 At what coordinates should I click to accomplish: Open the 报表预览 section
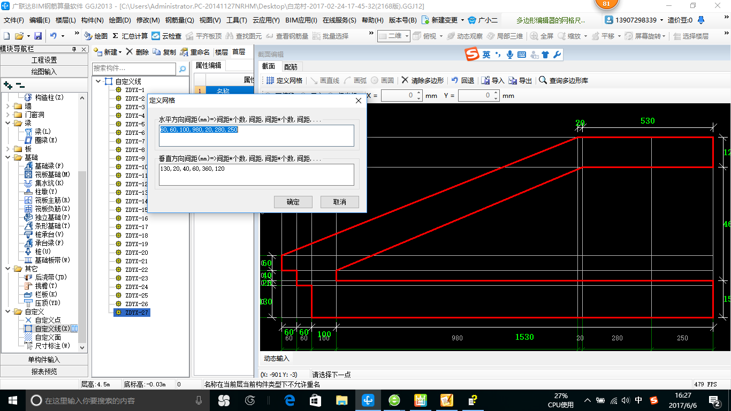44,371
